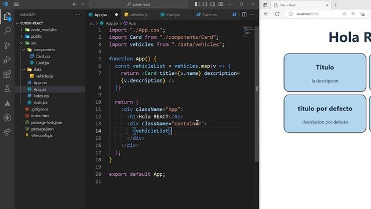Image resolution: width=371 pixels, height=209 pixels.
Task: Click the share arrow activity bar icon
Action: [x=7, y=132]
